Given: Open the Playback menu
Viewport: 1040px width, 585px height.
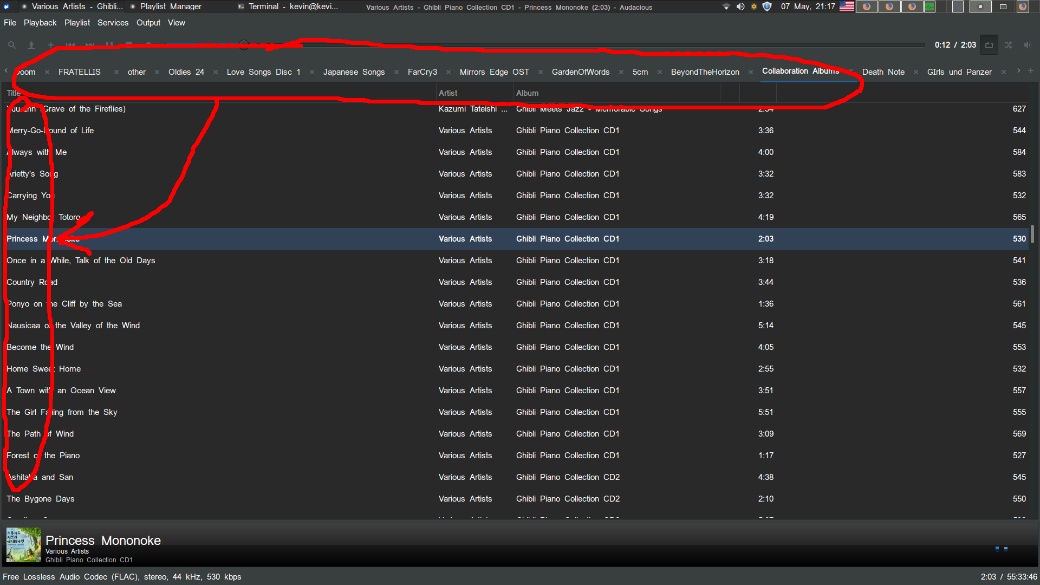Looking at the screenshot, I should pyautogui.click(x=40, y=23).
